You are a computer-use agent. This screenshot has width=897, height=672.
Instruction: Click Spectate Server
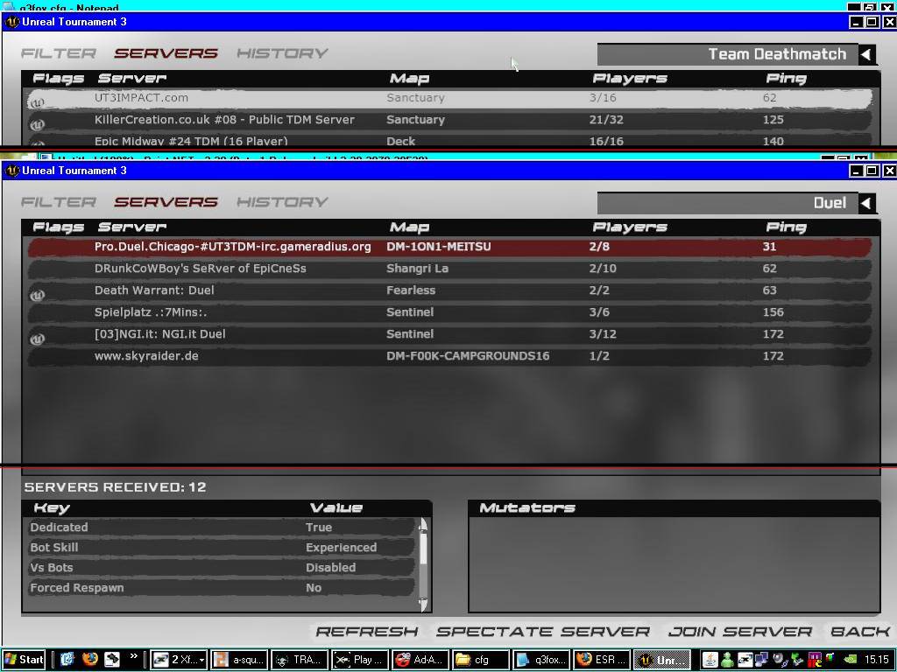click(x=543, y=632)
